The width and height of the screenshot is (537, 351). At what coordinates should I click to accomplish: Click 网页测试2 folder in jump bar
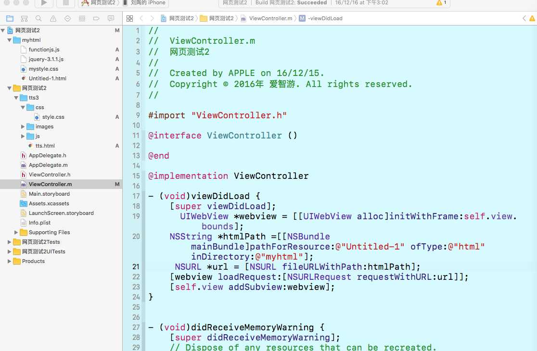217,18
